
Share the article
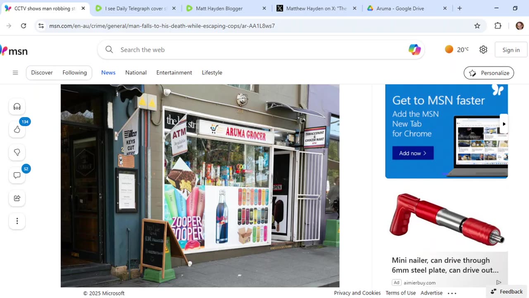17,198
